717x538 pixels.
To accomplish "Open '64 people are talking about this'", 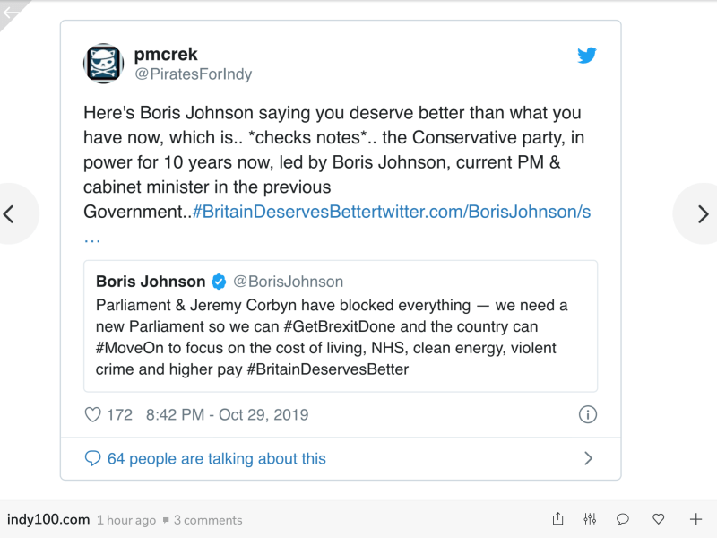I will pyautogui.click(x=216, y=458).
